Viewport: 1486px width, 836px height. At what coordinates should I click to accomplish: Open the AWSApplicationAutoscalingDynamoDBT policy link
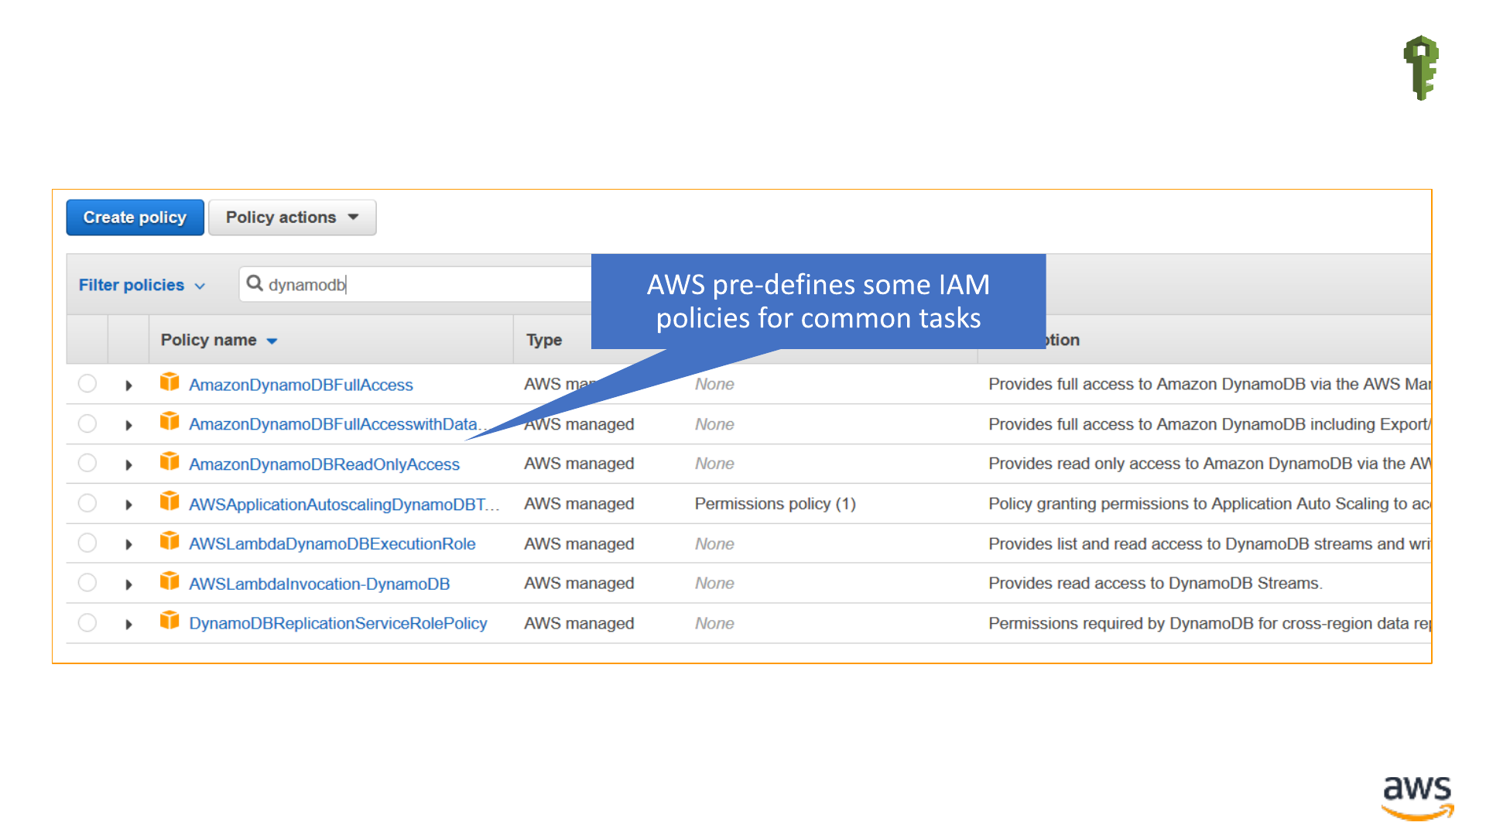344,505
